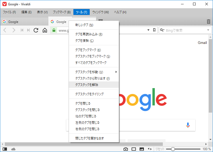Maximize the Vivaldi window
This screenshot has height=152, width=213.
[194, 4]
